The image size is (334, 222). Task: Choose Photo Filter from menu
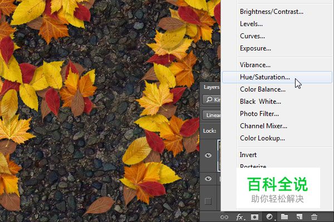[259, 114]
